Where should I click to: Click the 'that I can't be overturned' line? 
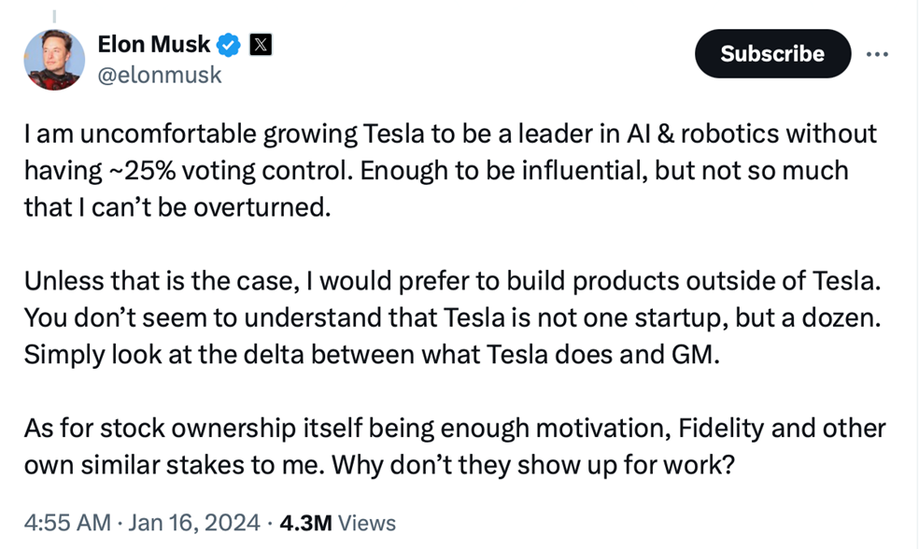177,207
